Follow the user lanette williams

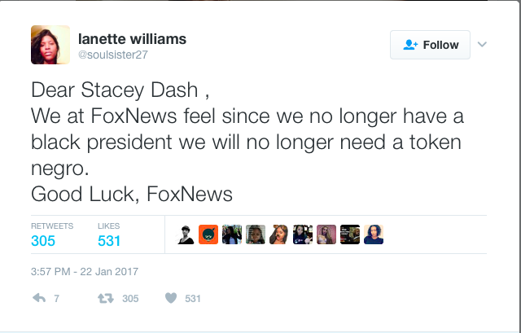431,45
